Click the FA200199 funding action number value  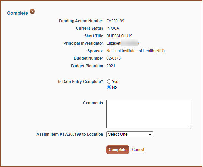click(x=115, y=21)
